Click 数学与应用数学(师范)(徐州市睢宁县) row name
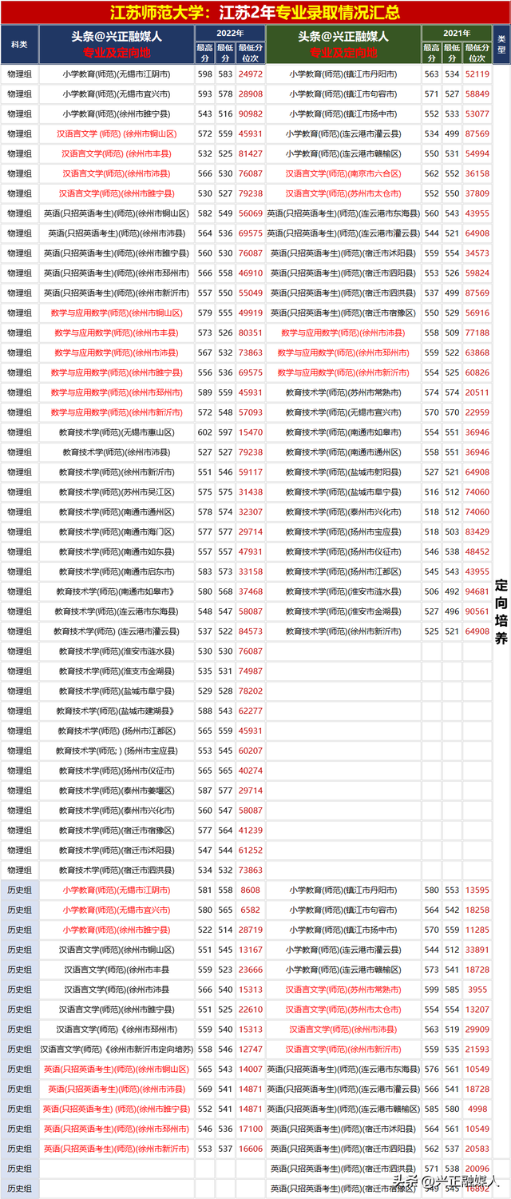This screenshot has height=1199, width=511. click(x=117, y=372)
